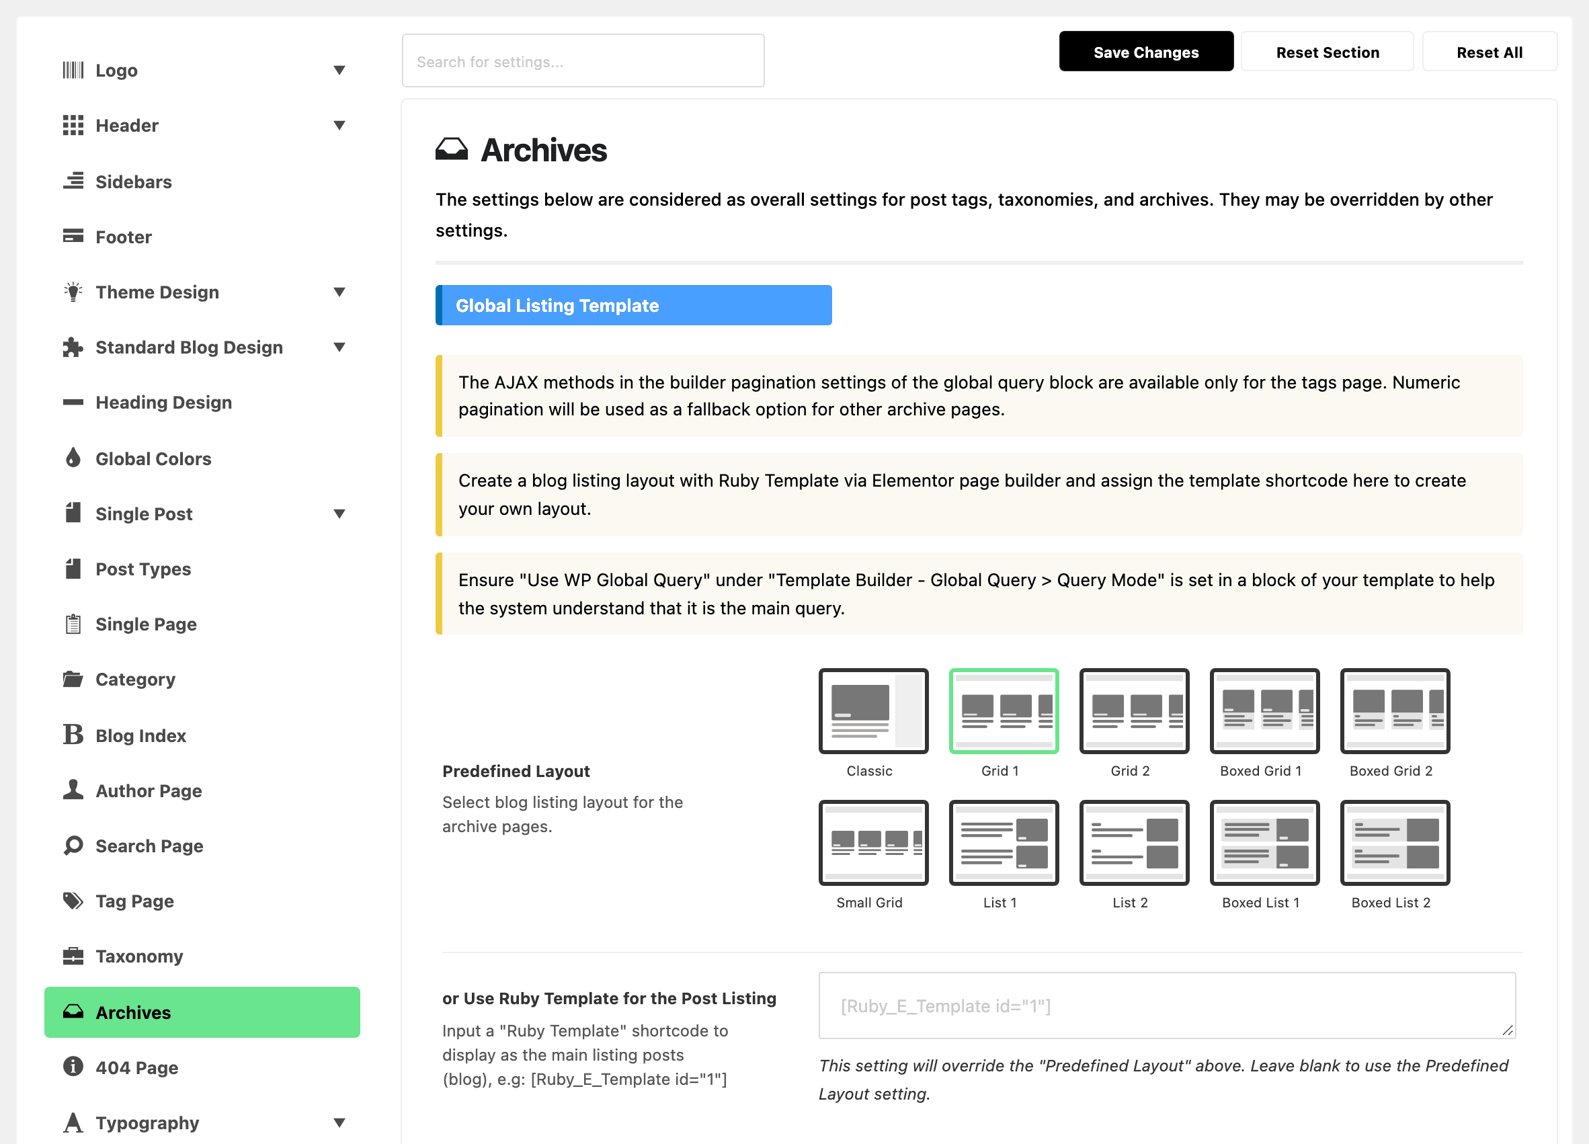Screen dimensions: 1589x1144
Task: Expand the Typography submenu arrow
Action: [339, 1122]
